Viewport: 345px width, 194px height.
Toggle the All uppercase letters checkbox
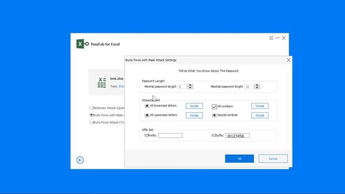point(147,115)
